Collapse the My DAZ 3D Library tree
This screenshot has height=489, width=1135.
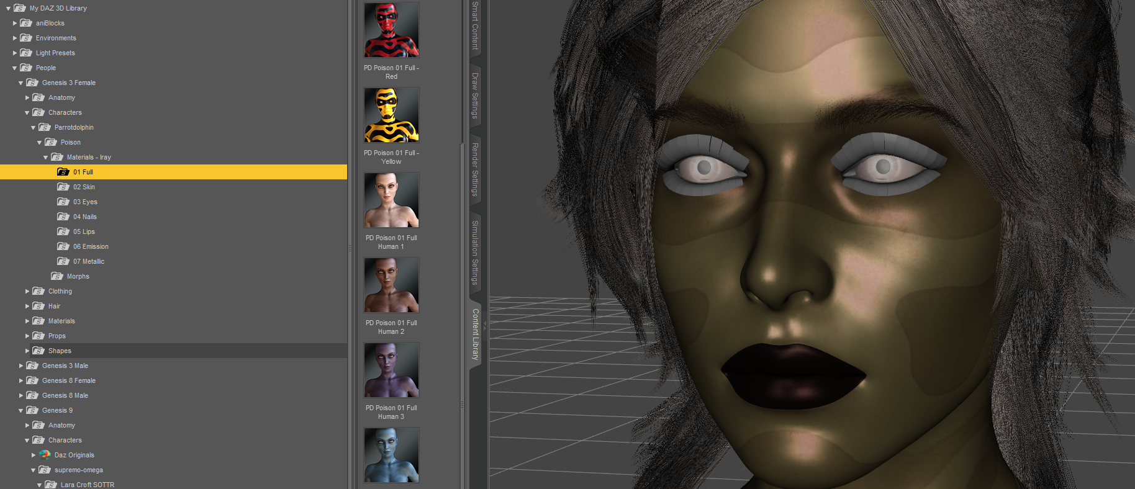tap(8, 9)
